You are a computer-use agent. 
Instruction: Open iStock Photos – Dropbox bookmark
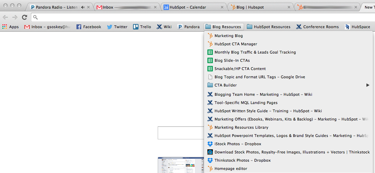pyautogui.click(x=238, y=144)
